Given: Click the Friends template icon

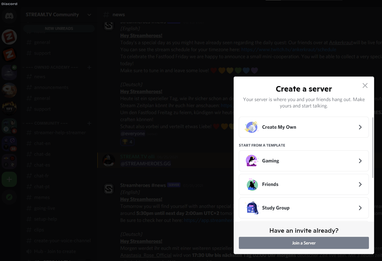Looking at the screenshot, I should point(251,184).
